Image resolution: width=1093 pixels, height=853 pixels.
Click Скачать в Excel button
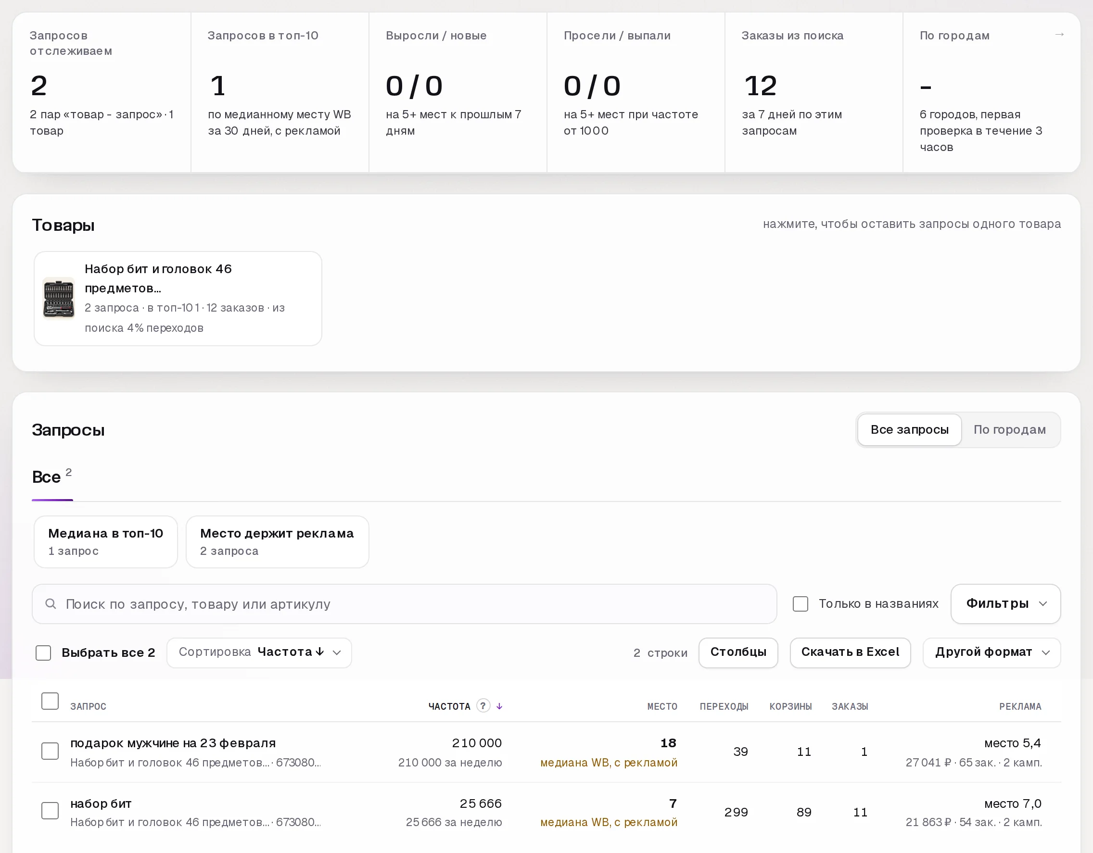[850, 652]
